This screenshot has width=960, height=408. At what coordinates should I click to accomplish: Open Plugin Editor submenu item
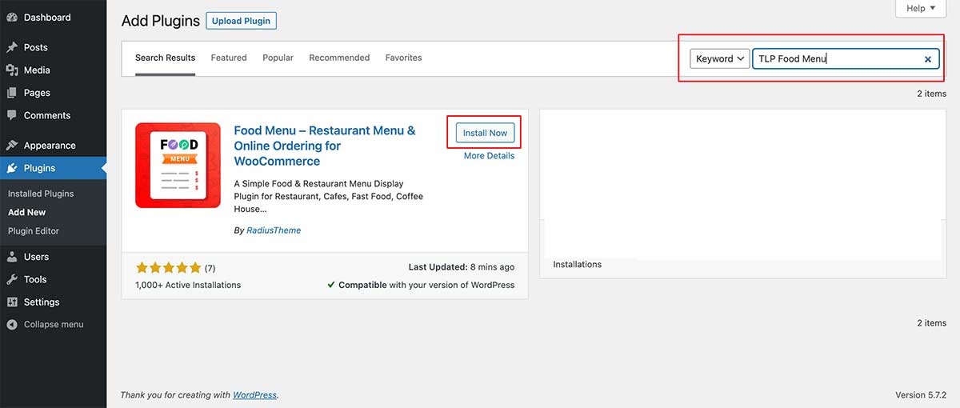tap(34, 231)
